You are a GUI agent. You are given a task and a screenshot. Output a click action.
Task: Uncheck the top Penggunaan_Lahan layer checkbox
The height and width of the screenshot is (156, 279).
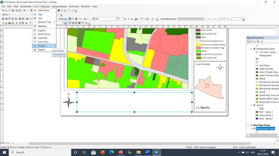[x=254, y=49]
